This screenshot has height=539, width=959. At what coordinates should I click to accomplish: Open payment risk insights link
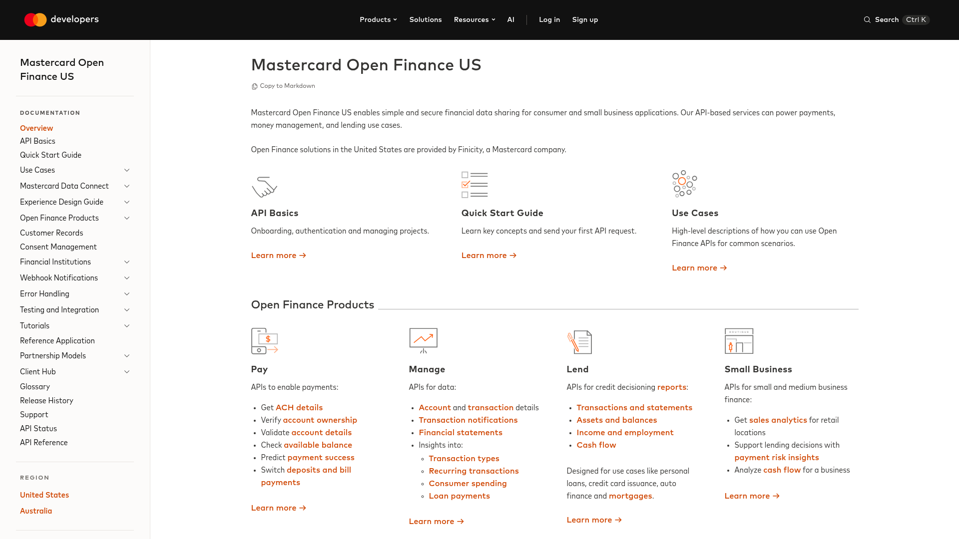(777, 458)
